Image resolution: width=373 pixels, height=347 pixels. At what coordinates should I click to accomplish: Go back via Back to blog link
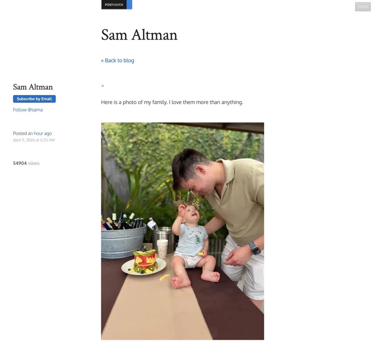[x=117, y=60]
